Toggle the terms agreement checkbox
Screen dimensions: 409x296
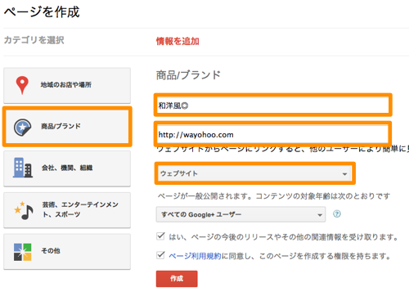click(x=160, y=255)
